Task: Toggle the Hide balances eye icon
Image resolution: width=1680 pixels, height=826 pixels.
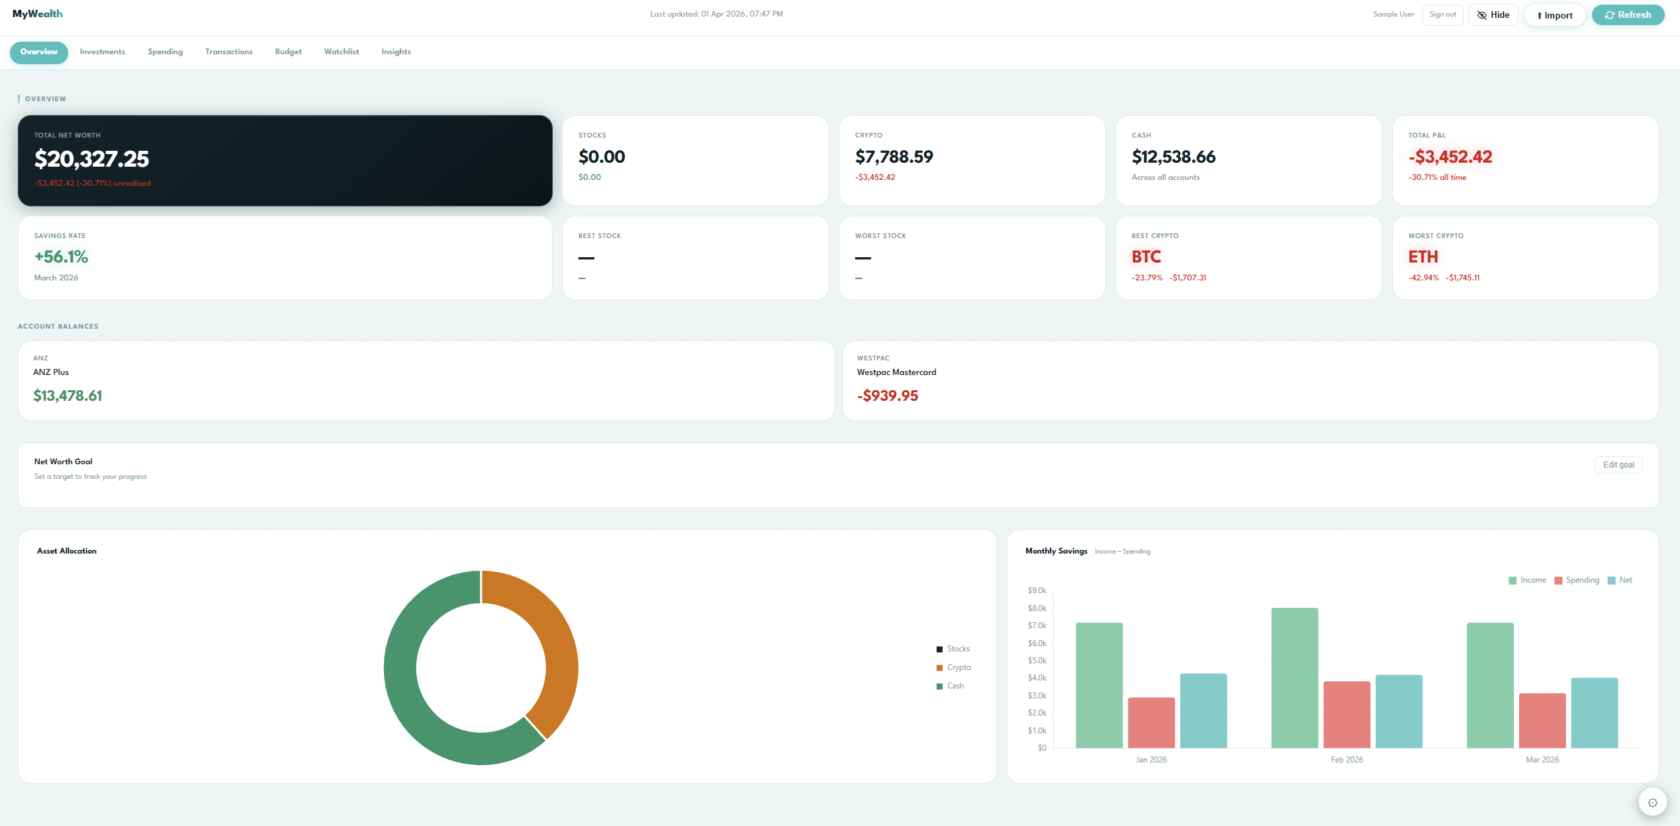Action: (x=1483, y=15)
